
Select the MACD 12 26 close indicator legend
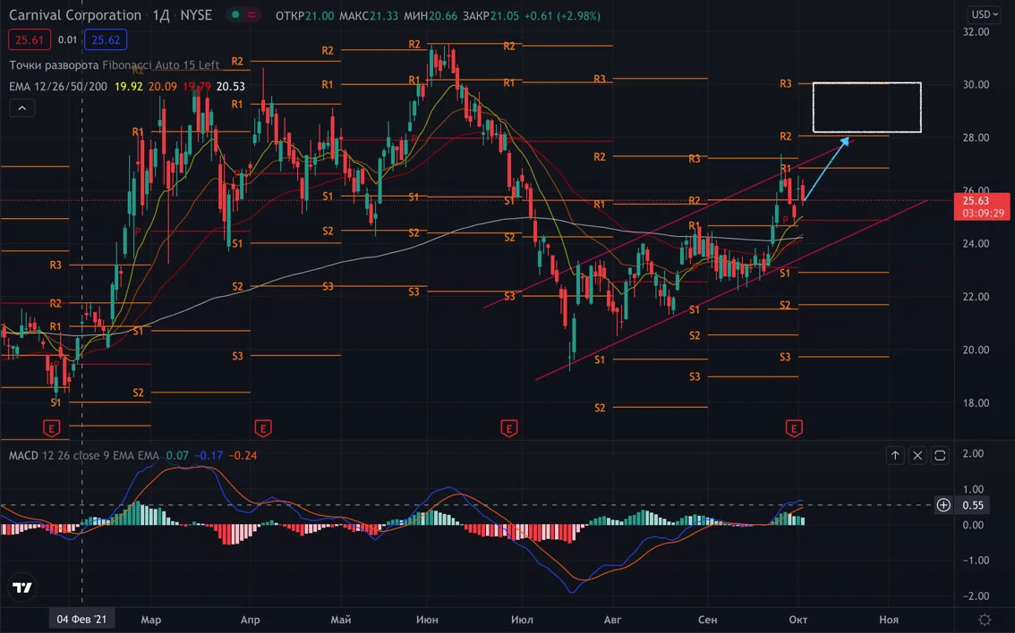pyautogui.click(x=84, y=456)
